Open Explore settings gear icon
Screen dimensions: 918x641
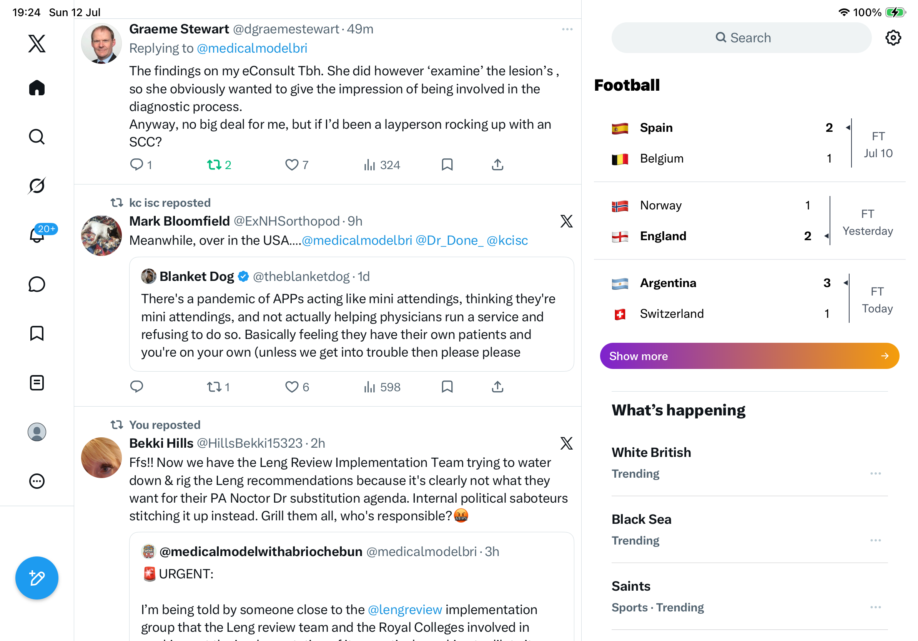[x=893, y=38]
